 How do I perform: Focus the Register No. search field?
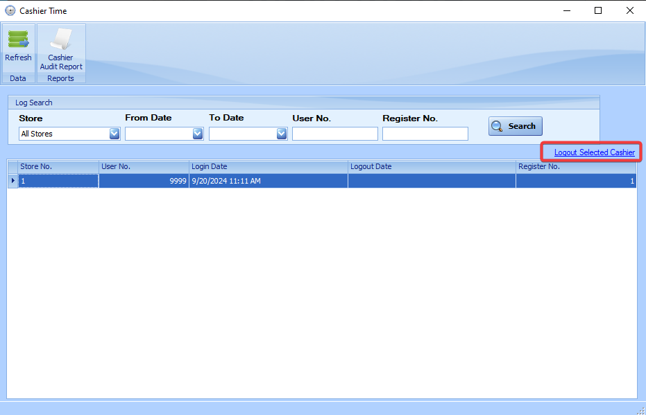coord(425,134)
